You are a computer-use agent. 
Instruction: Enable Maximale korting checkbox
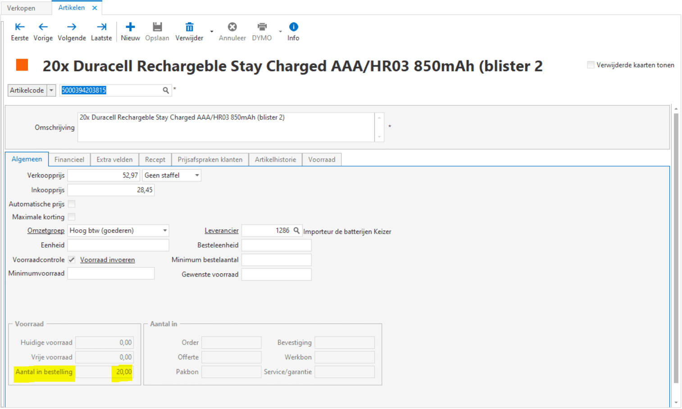coord(72,217)
